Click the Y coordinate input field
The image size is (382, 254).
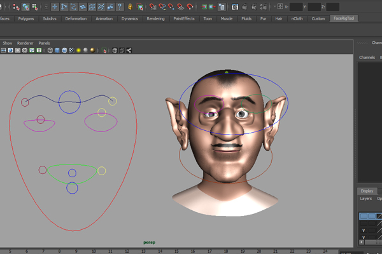coord(314,7)
